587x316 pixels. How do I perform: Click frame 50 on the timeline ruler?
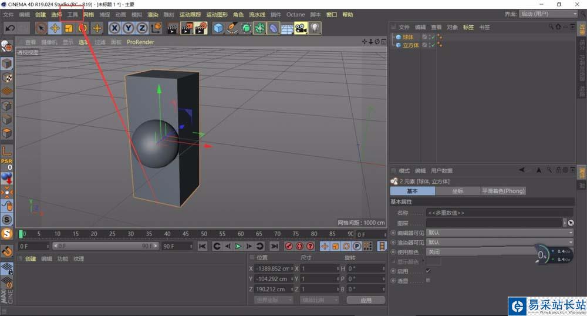tap(204, 234)
